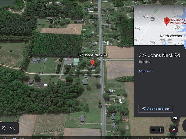Click the partly hidden round control right of the compass

[x=184, y=125]
